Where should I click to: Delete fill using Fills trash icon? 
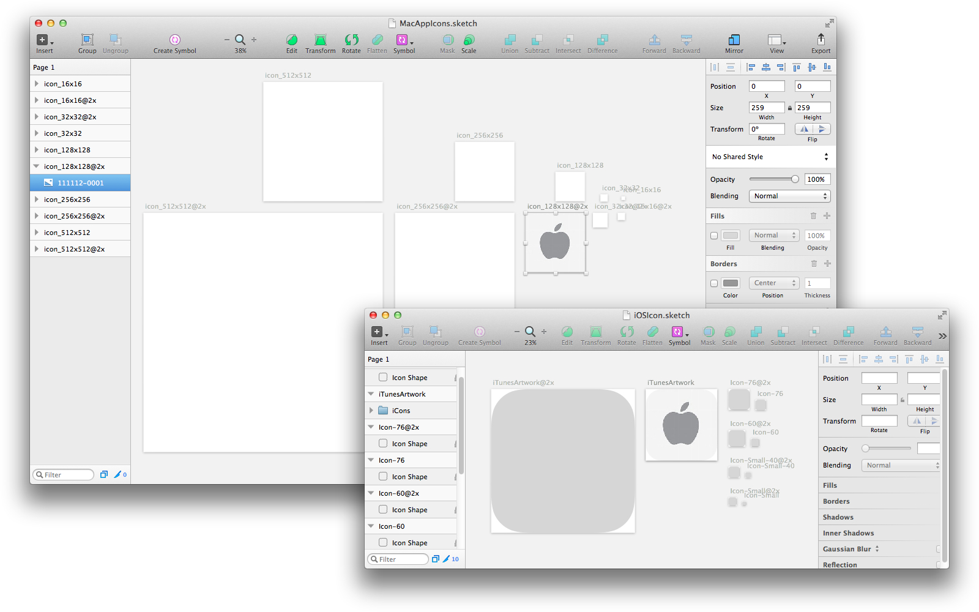[x=813, y=215]
